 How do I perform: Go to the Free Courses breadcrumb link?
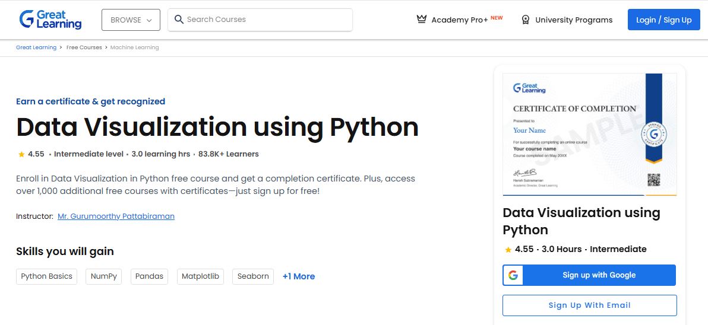point(84,47)
